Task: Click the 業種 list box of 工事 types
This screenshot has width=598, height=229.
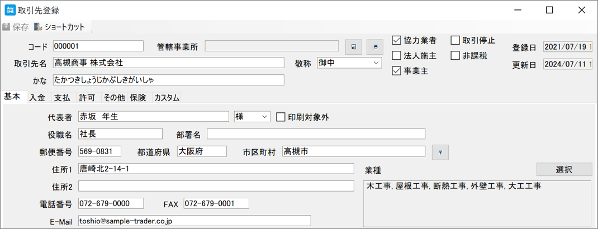Action: pos(478,203)
